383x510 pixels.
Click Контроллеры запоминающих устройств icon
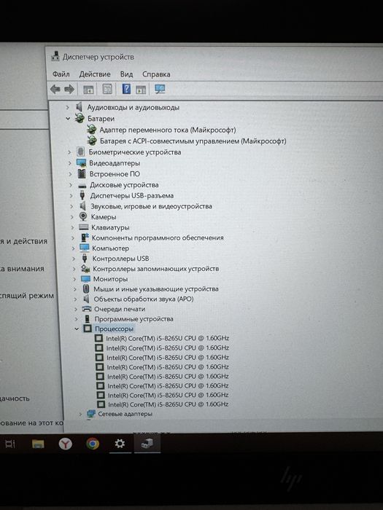[x=85, y=269]
